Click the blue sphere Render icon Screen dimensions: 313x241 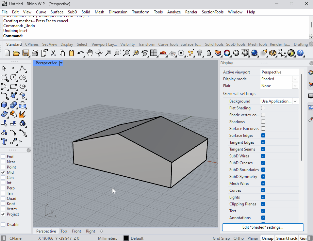coord(254,53)
